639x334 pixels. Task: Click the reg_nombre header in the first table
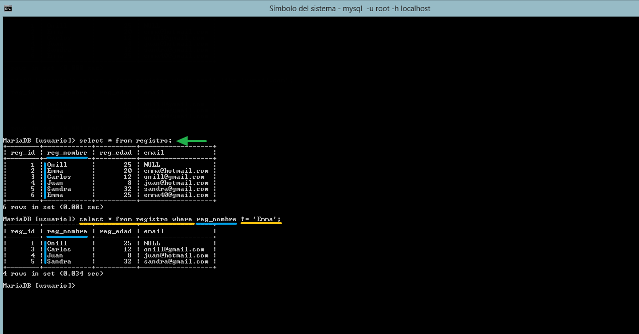[x=67, y=153]
